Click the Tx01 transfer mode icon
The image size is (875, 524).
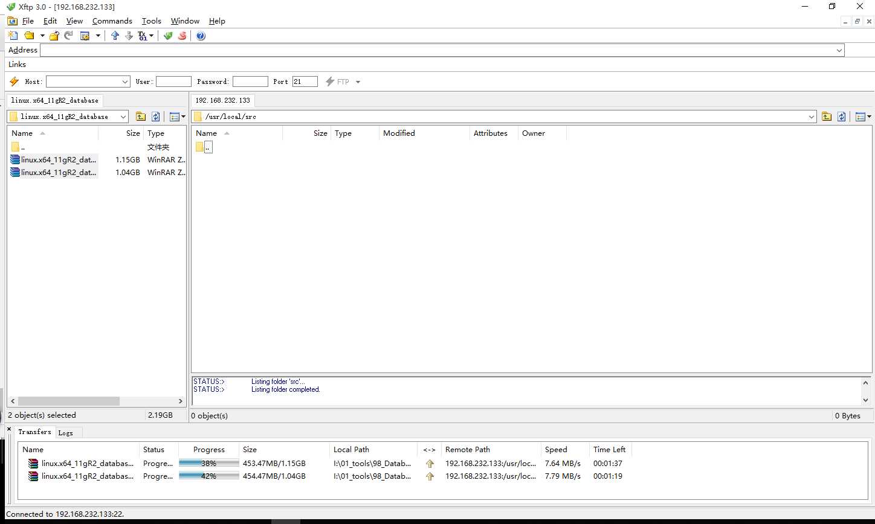142,36
